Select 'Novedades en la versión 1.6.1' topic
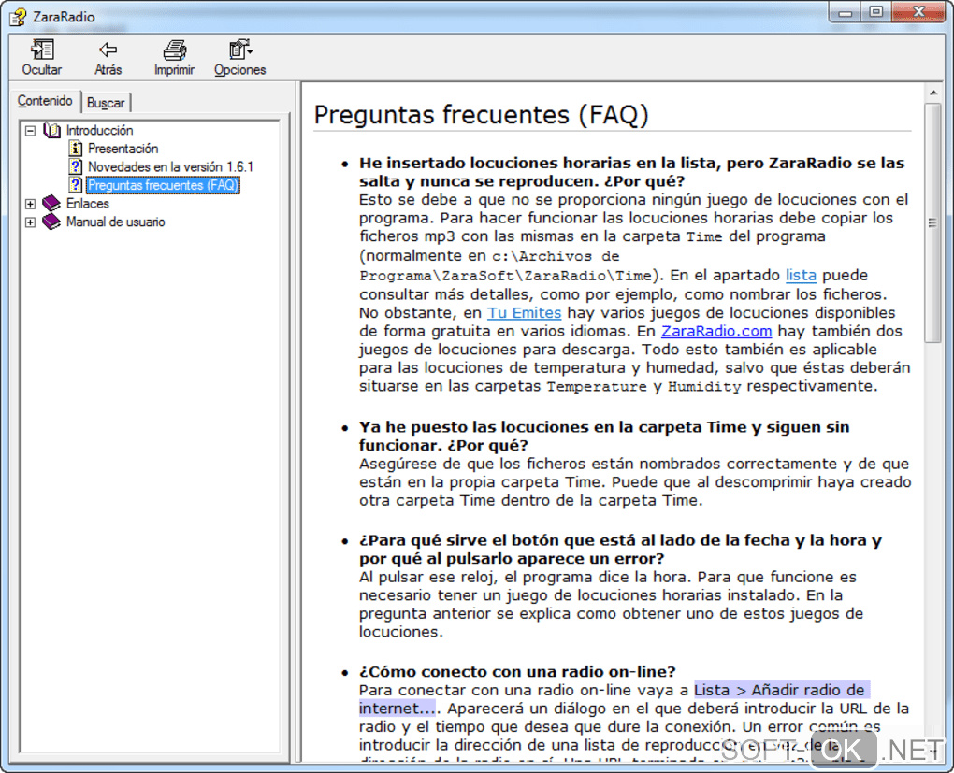Viewport: 954px width, 773px height. click(x=170, y=167)
